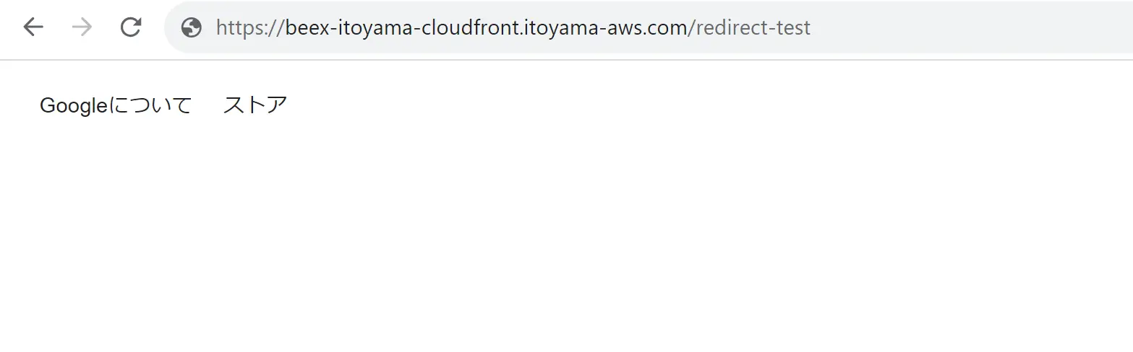The width and height of the screenshot is (1133, 352).
Task: Open the Googleについて link
Action: [x=116, y=105]
